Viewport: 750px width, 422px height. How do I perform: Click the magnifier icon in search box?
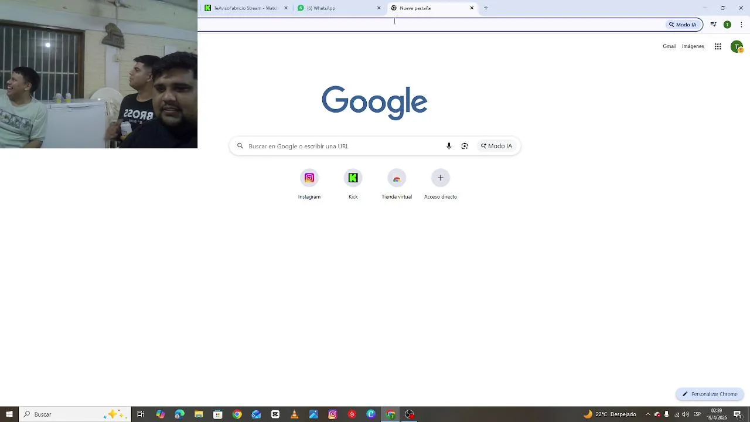pyautogui.click(x=240, y=146)
